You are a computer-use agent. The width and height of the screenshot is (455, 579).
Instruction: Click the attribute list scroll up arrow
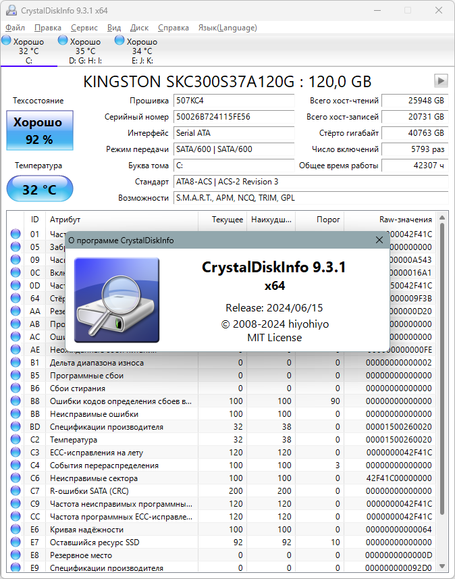442,218
